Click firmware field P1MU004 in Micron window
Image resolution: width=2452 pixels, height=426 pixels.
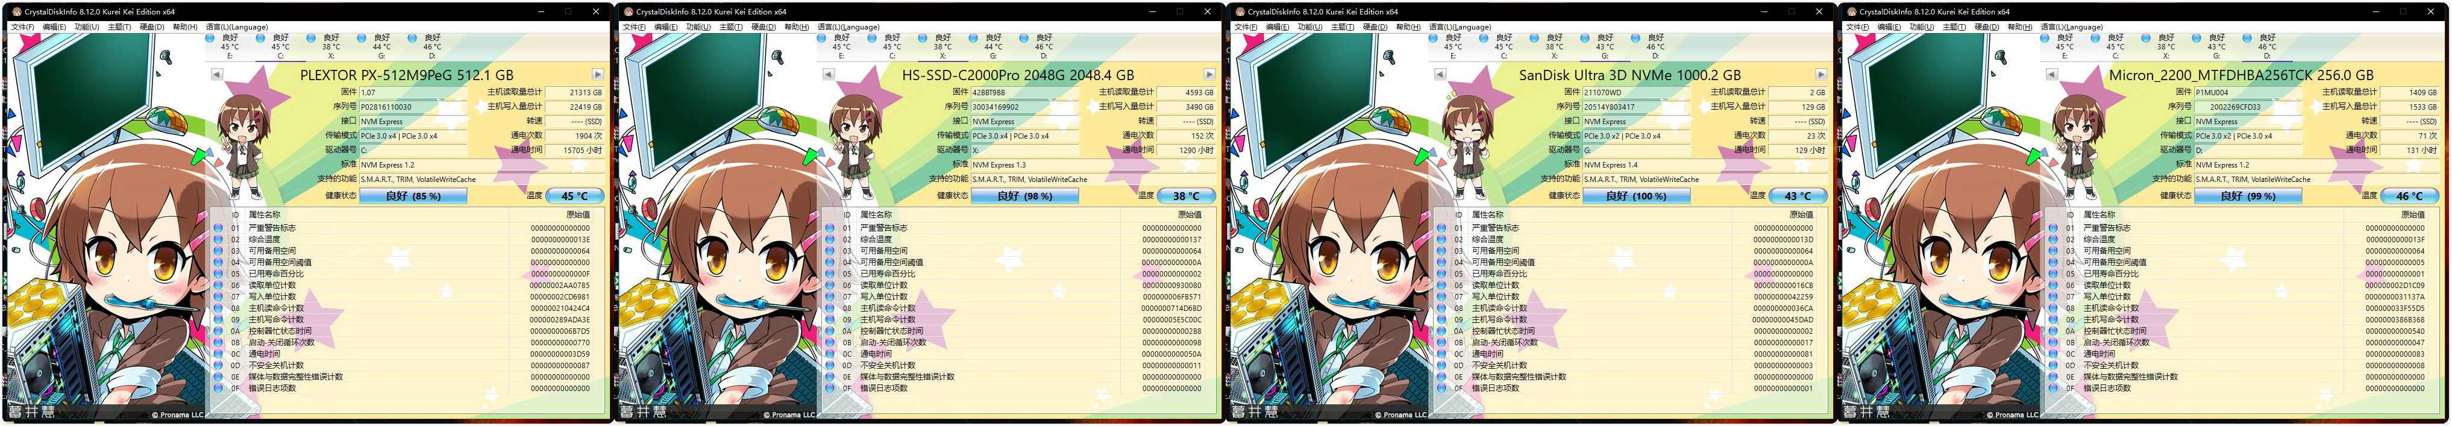click(2248, 92)
